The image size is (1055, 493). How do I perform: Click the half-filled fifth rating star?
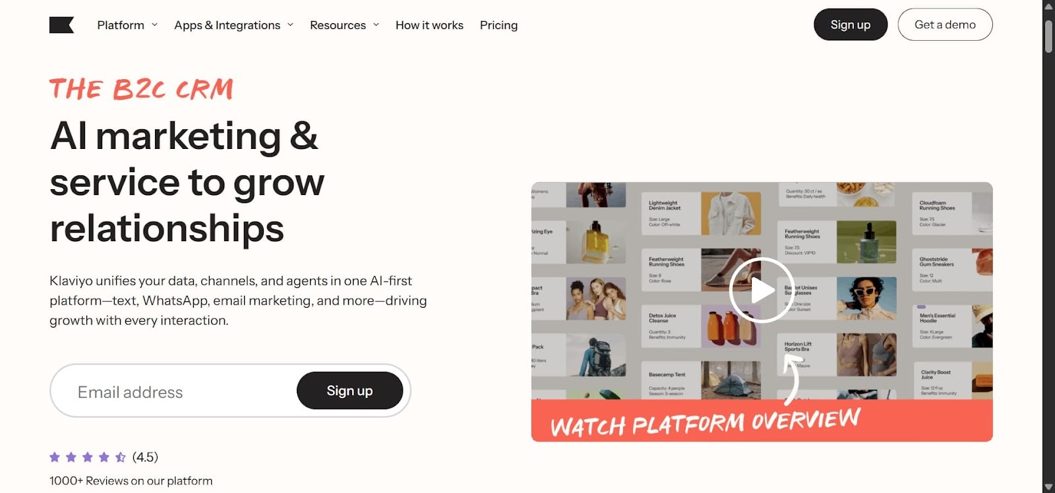click(121, 457)
